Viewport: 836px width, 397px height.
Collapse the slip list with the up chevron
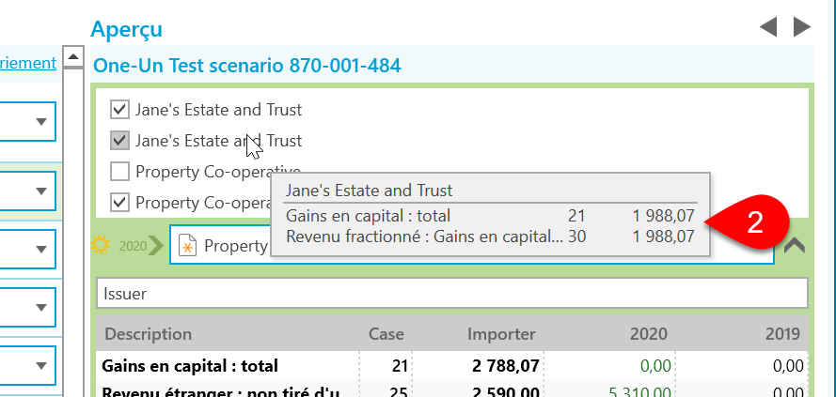pos(795,245)
